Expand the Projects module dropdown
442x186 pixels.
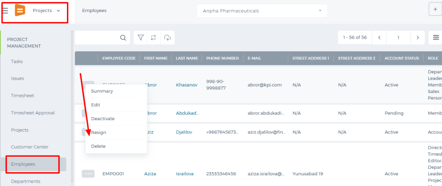[47, 10]
